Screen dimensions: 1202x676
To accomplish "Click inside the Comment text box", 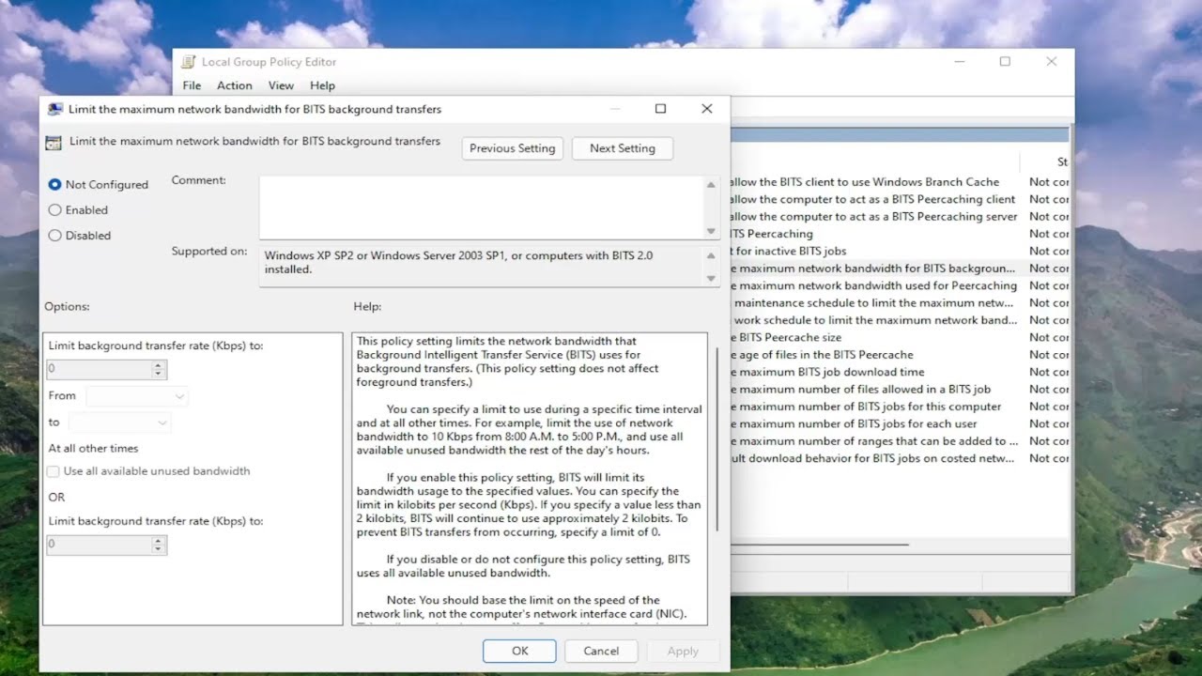I will click(482, 207).
